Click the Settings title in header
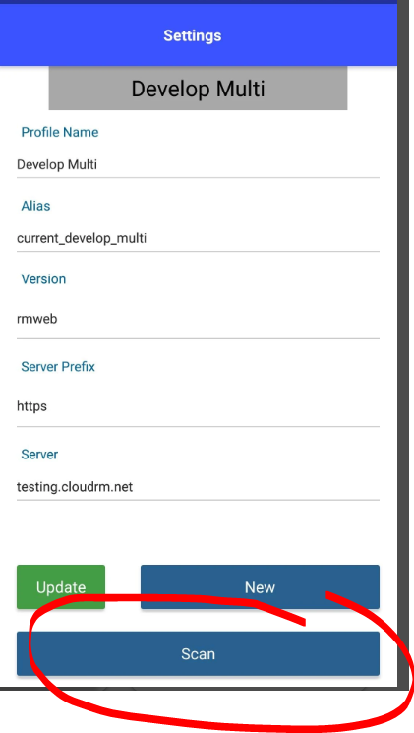This screenshot has height=733, width=414. pyautogui.click(x=193, y=35)
